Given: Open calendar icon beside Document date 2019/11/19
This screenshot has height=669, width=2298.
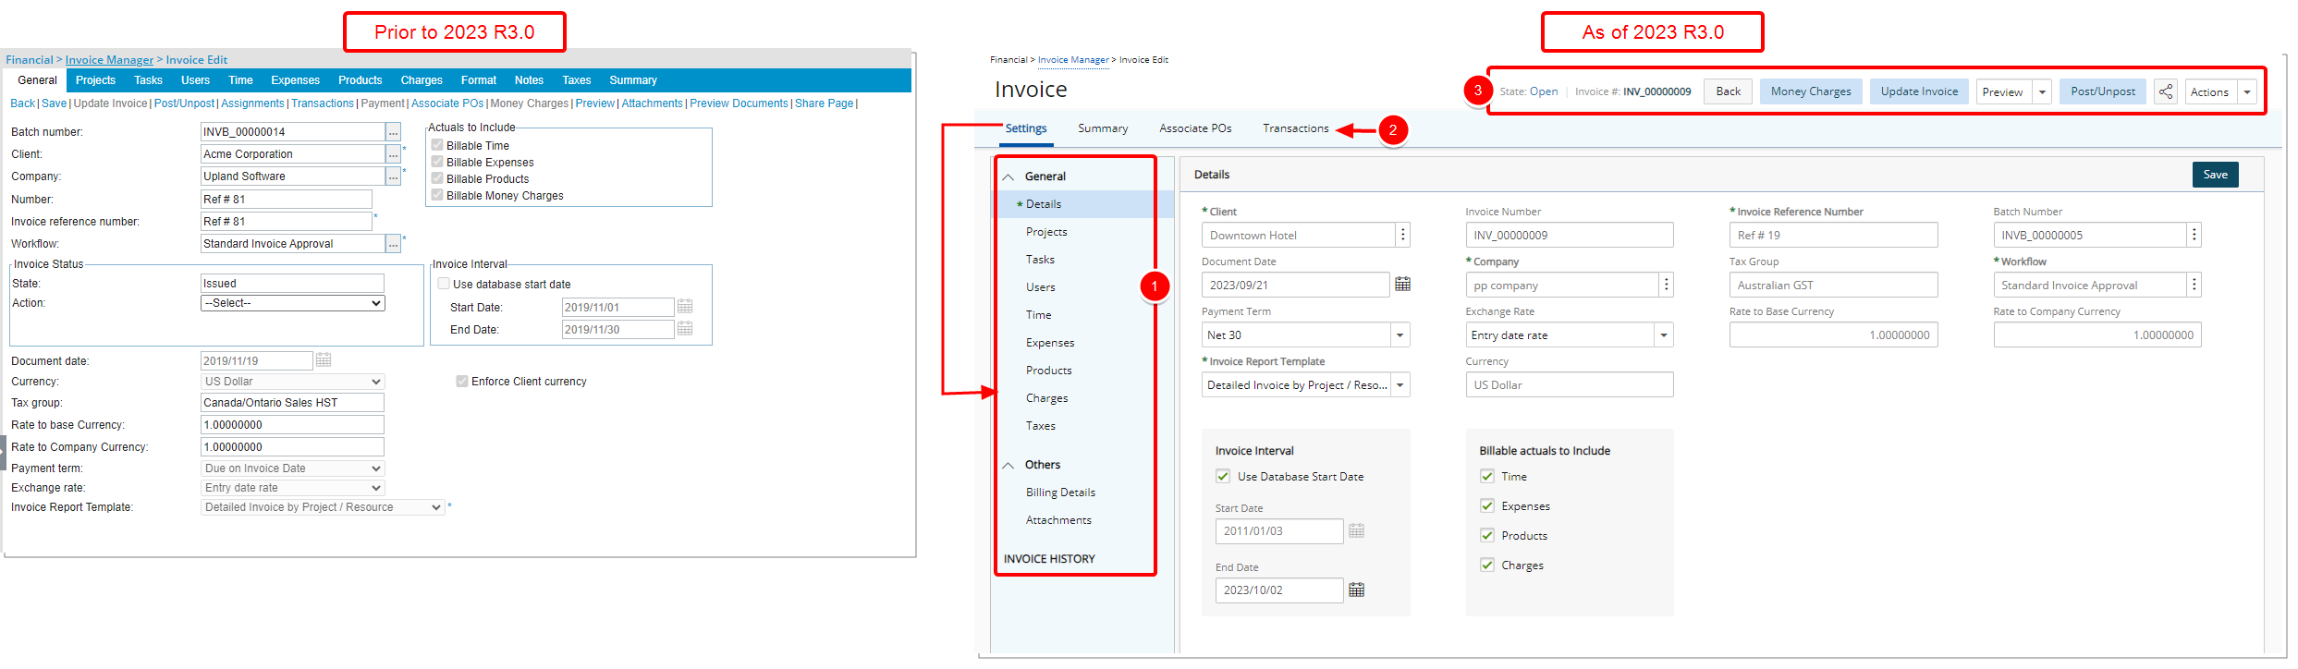Looking at the screenshot, I should pyautogui.click(x=324, y=360).
